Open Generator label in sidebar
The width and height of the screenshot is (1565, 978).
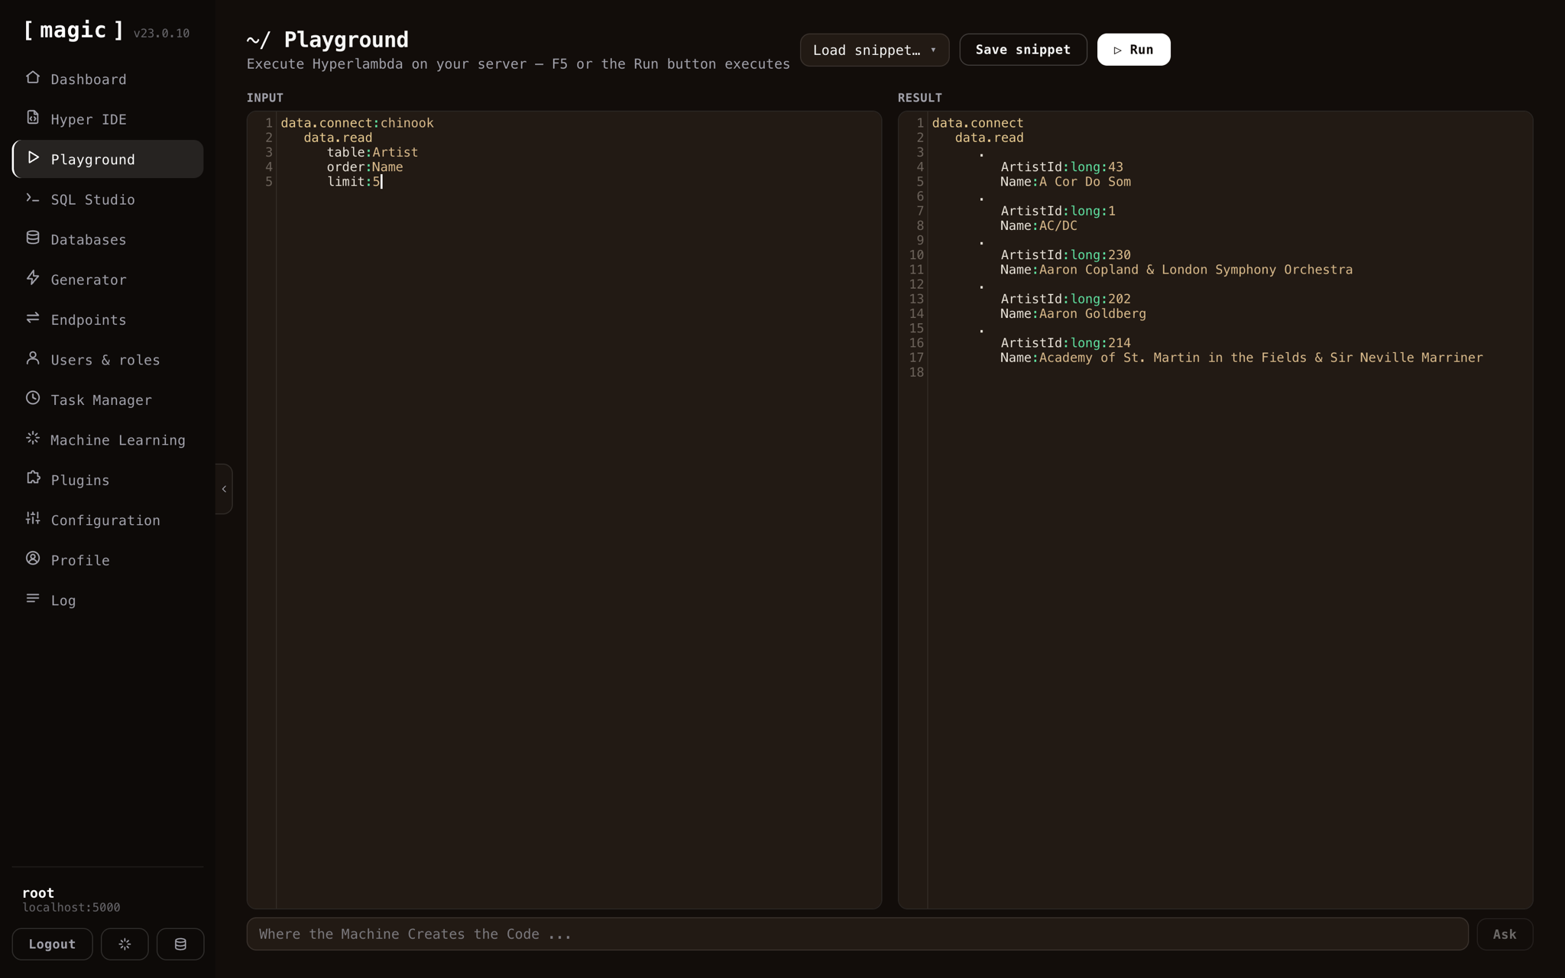(89, 280)
